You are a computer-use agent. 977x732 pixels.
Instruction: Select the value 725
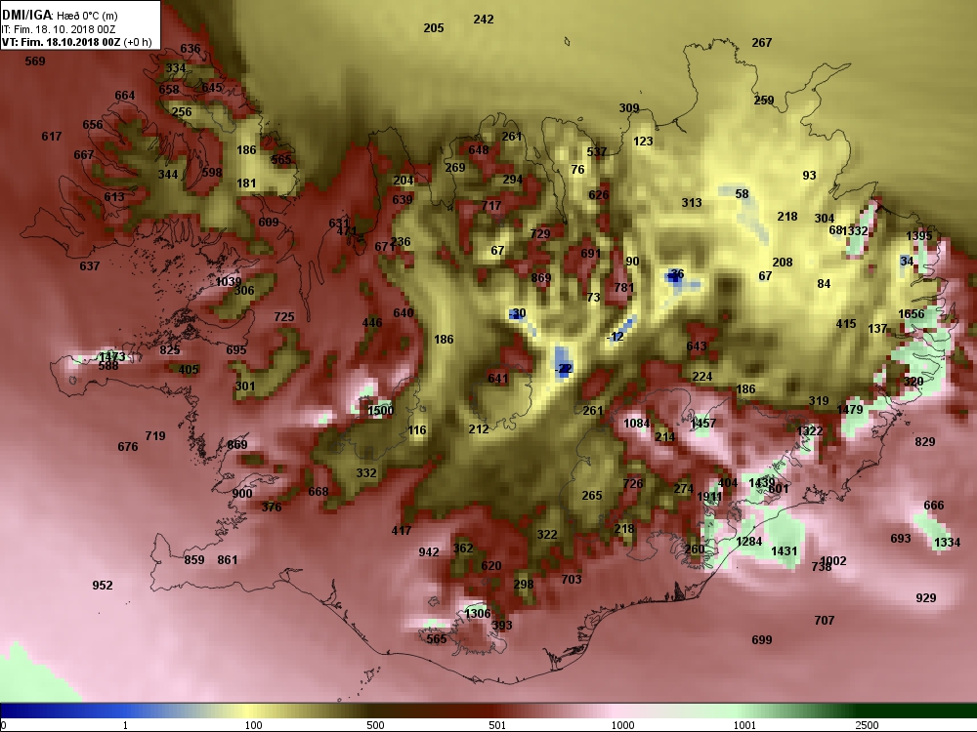pos(284,317)
